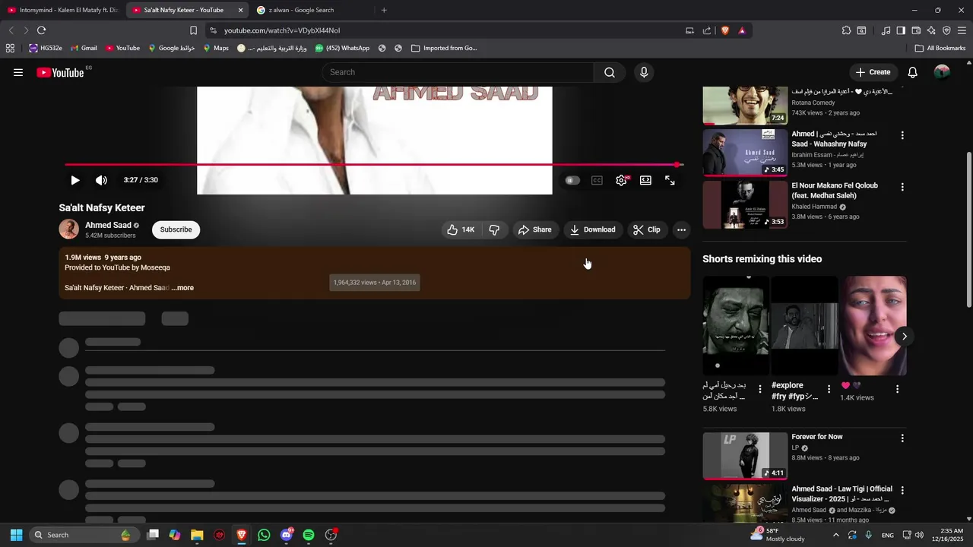Open Brave Shields lion icon
973x547 pixels.
point(725,30)
